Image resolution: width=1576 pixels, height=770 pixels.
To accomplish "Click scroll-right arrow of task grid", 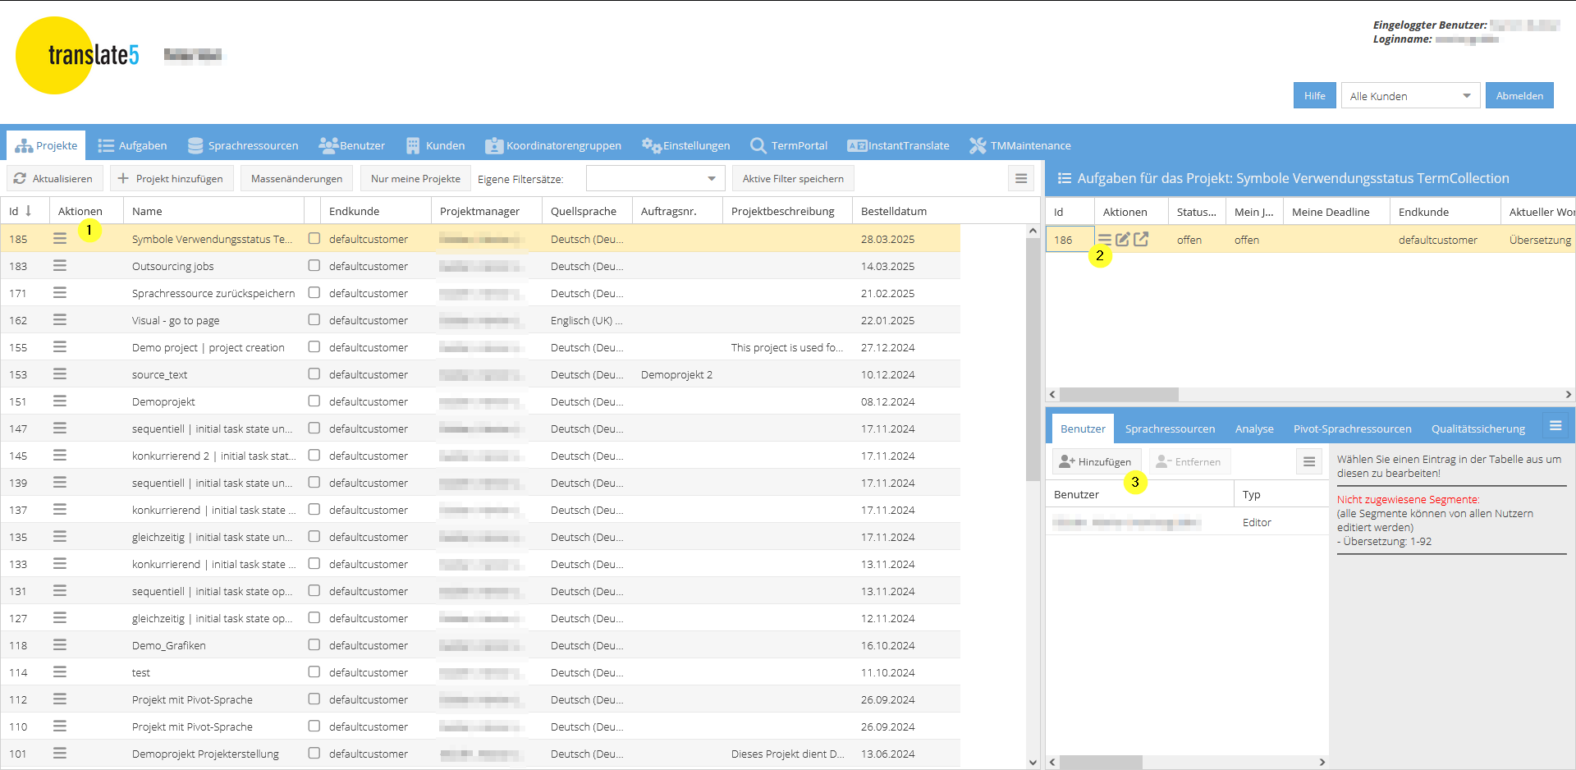I will pos(1568,394).
